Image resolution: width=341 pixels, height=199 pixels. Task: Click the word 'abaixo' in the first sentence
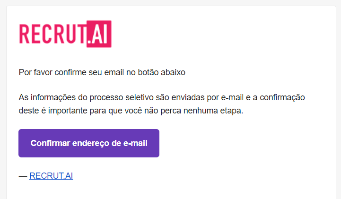point(173,72)
